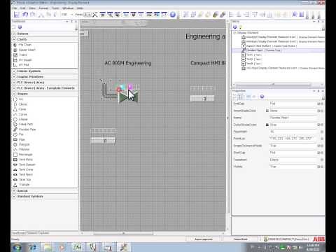Open the file explorer taskbar icon
Image resolution: width=336 pixels, height=252 pixels.
pos(48,247)
